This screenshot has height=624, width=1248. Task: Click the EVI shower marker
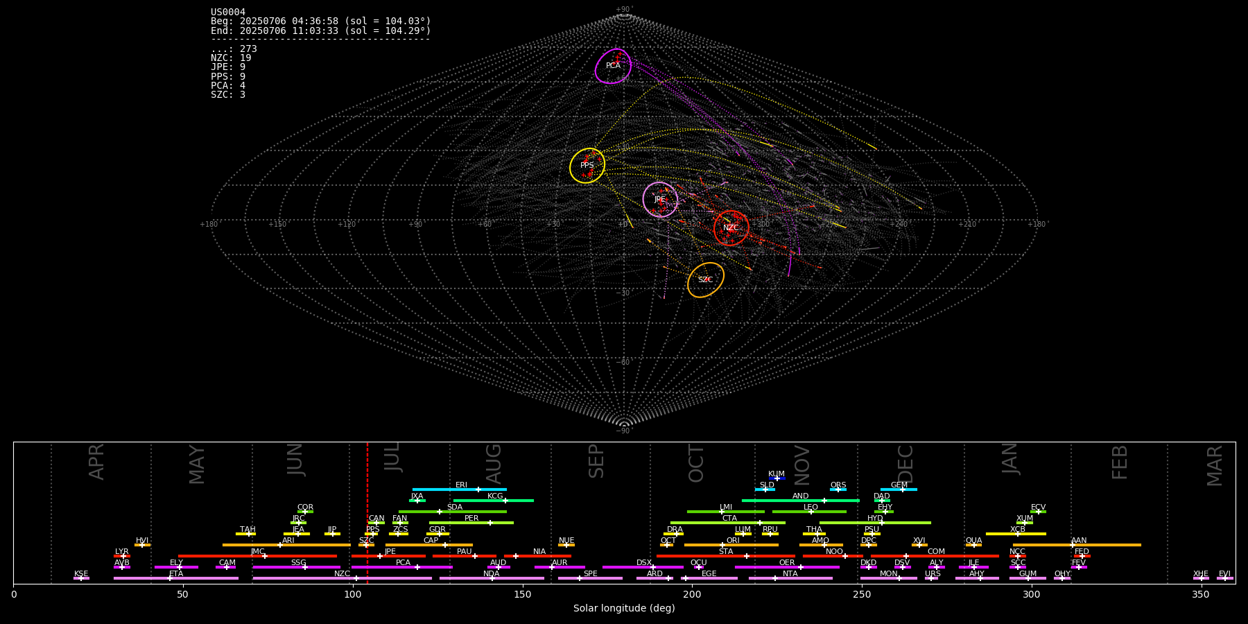point(1225,578)
